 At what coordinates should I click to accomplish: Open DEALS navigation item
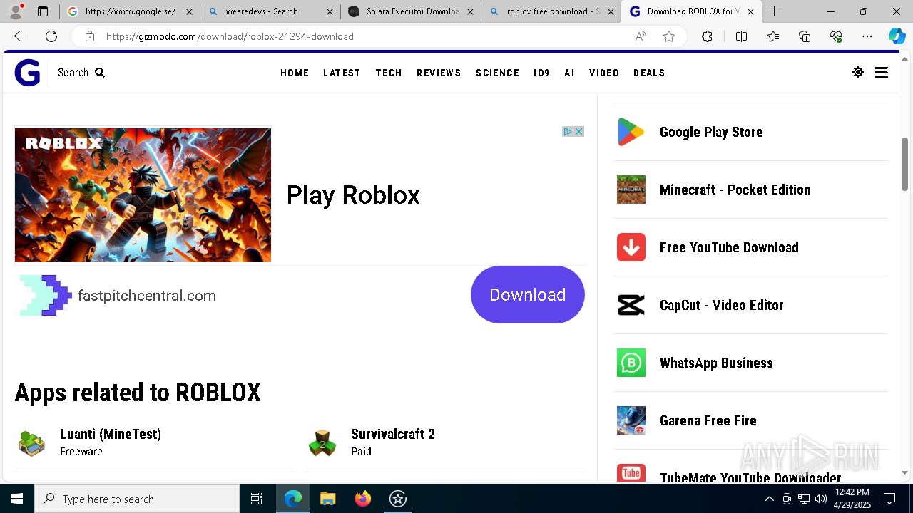click(x=649, y=73)
